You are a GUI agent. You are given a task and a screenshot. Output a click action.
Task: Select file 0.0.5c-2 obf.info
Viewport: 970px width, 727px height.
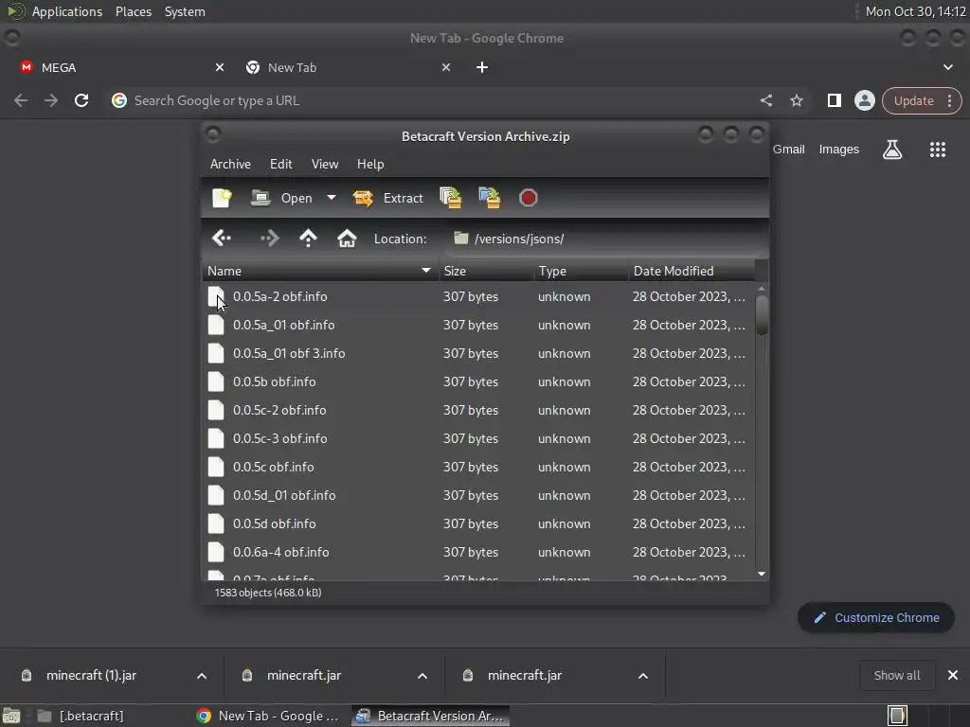point(478,411)
